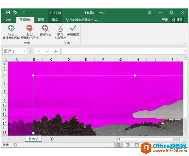This screenshot has height=156, width=189.
Task: Click the name box showing 图片 1
Action: (13, 51)
